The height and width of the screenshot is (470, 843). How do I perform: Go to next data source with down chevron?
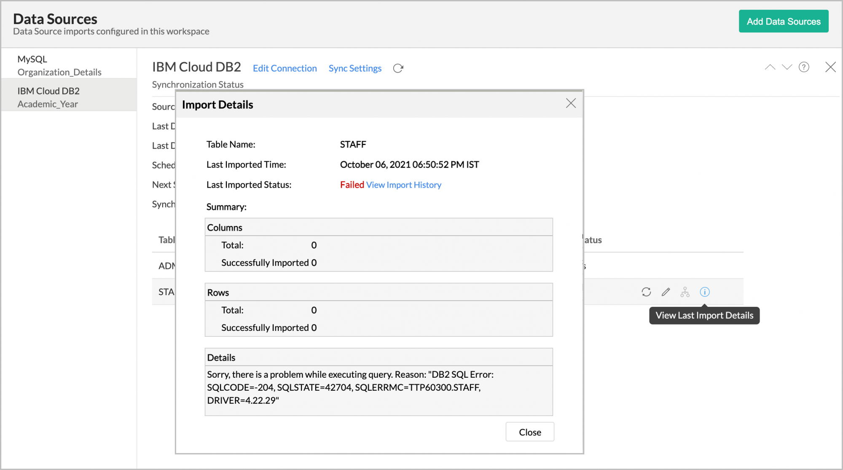coord(787,67)
